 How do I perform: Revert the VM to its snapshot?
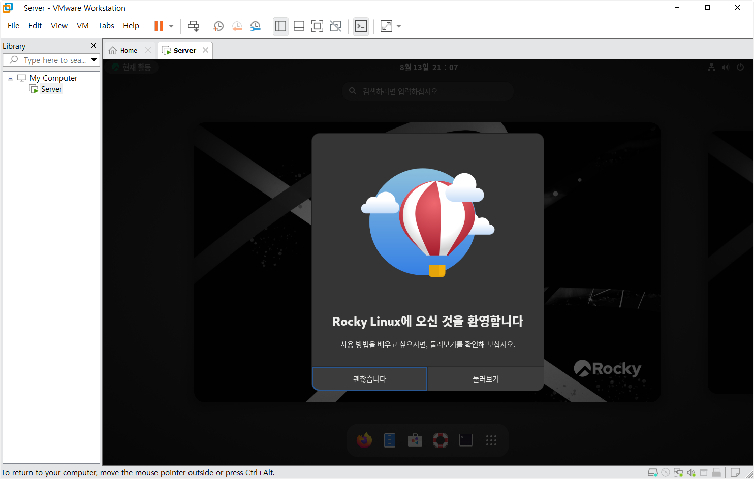click(237, 26)
